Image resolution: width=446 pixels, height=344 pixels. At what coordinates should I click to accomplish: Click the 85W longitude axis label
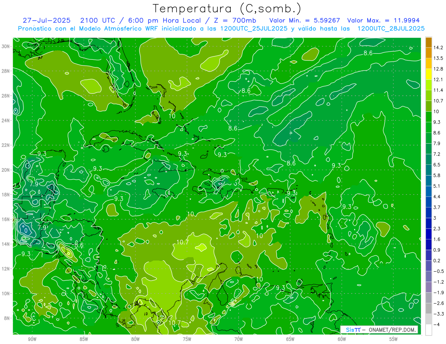pyautogui.click(x=84, y=339)
